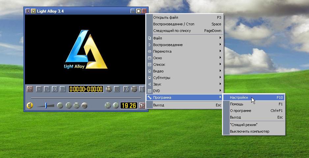Click the round monitor video-settings button
This screenshot has height=158, width=309.
(69, 106)
